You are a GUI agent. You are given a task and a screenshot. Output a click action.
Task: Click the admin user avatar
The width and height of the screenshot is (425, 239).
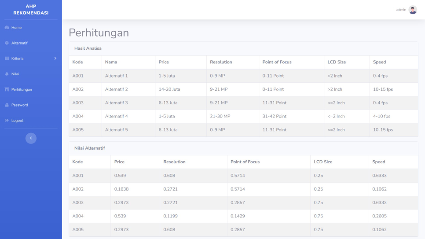[x=413, y=10]
